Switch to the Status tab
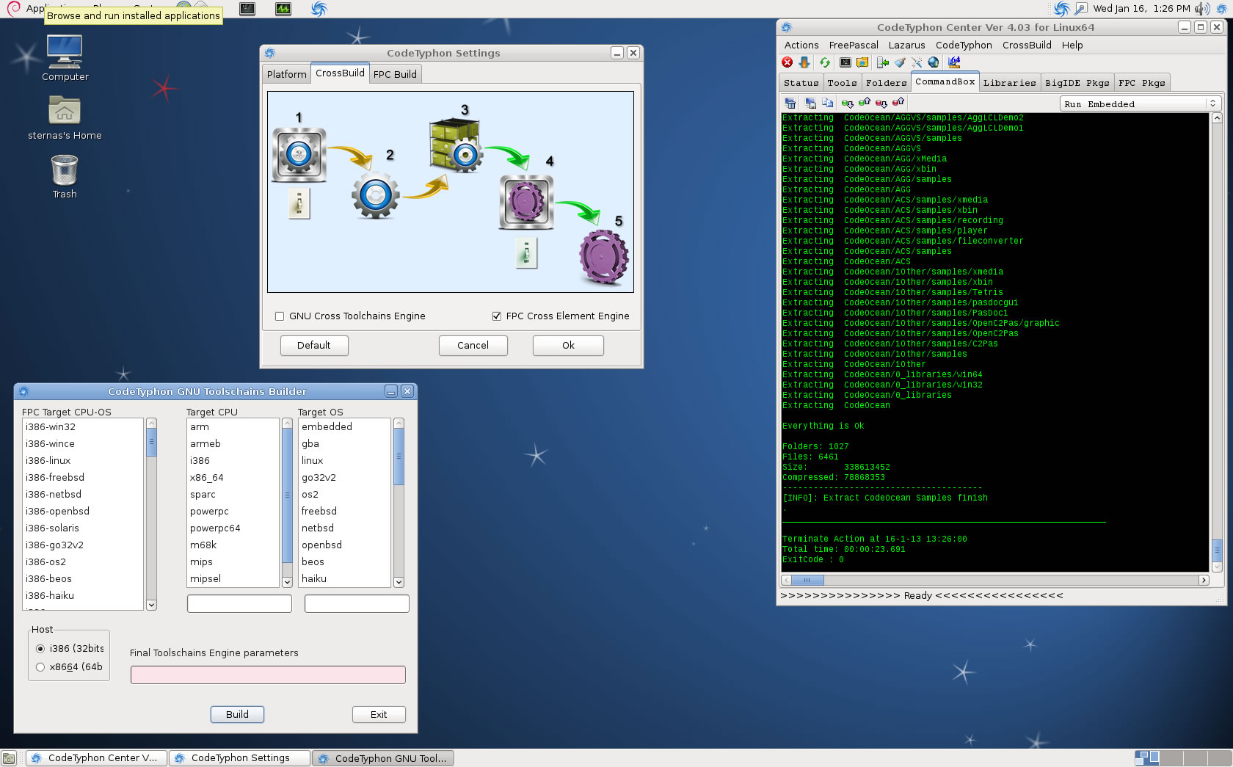1233x767 pixels. pyautogui.click(x=801, y=83)
